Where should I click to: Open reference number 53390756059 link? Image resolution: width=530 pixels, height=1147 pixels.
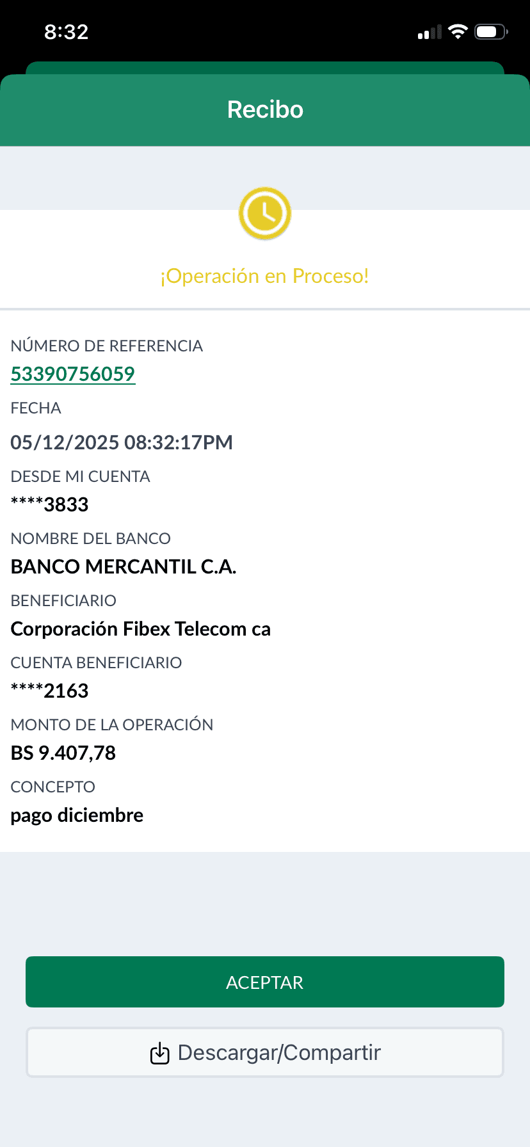73,374
